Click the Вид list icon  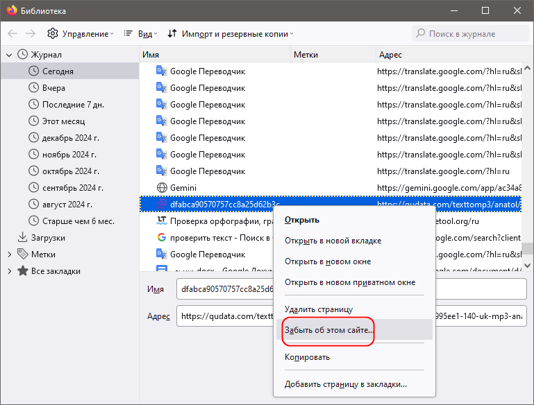[x=128, y=33]
